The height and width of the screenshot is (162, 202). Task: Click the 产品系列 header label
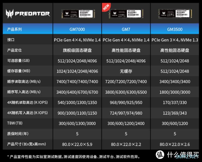[x=14, y=29]
